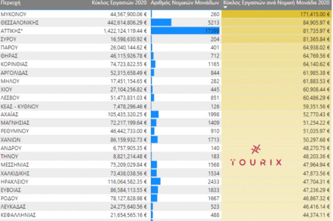Click the sort descending arrow under last column header
The width and height of the screenshot is (333, 221).
pos(226,7)
